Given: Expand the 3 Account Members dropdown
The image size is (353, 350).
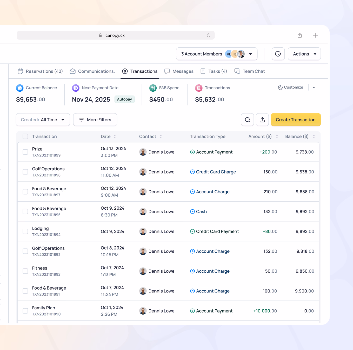Looking at the screenshot, I should (217, 54).
